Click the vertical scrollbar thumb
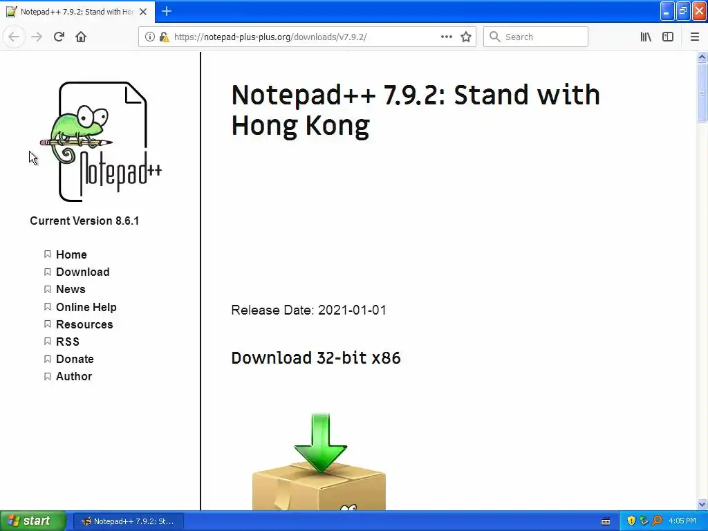708x531 pixels. 702,93
